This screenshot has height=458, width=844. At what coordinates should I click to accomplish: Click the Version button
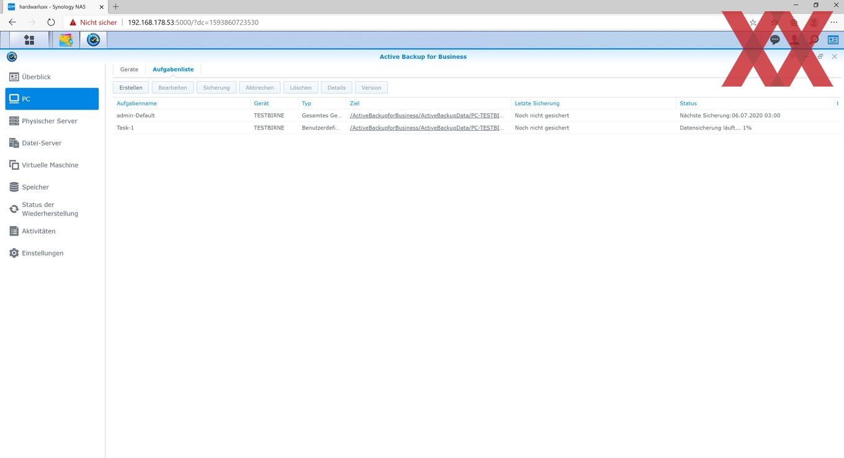[371, 87]
